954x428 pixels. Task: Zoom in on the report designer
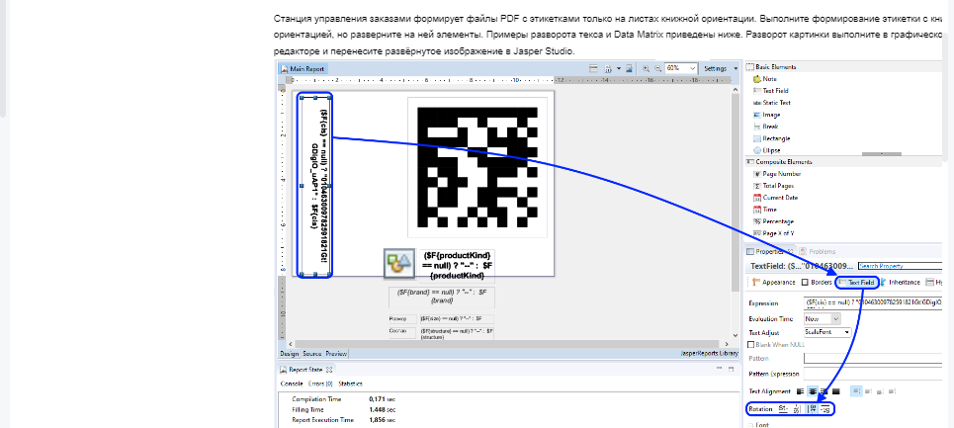tap(646, 69)
